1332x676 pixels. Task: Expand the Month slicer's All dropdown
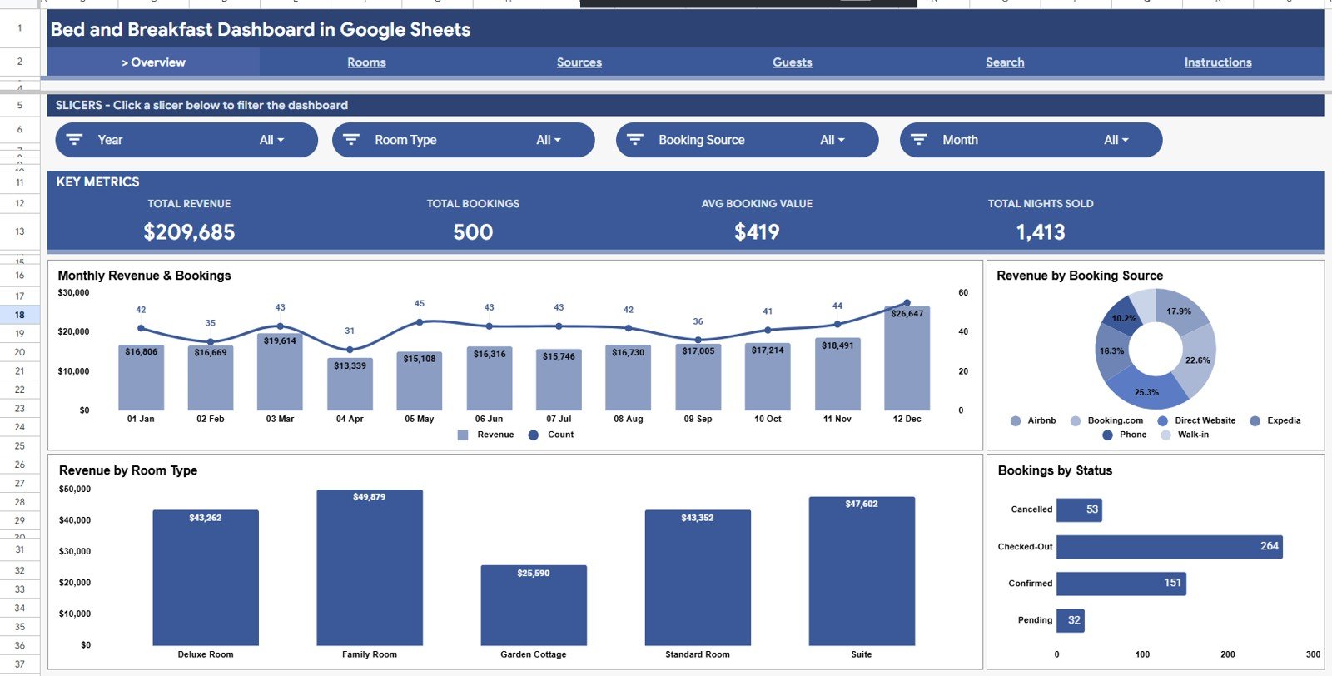[1116, 140]
